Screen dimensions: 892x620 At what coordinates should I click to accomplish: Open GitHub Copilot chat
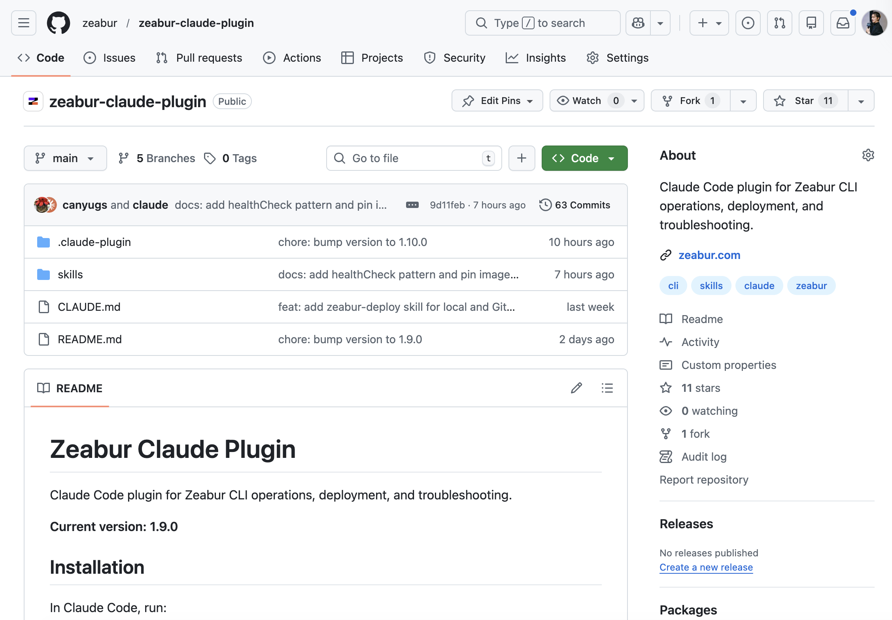pyautogui.click(x=638, y=23)
